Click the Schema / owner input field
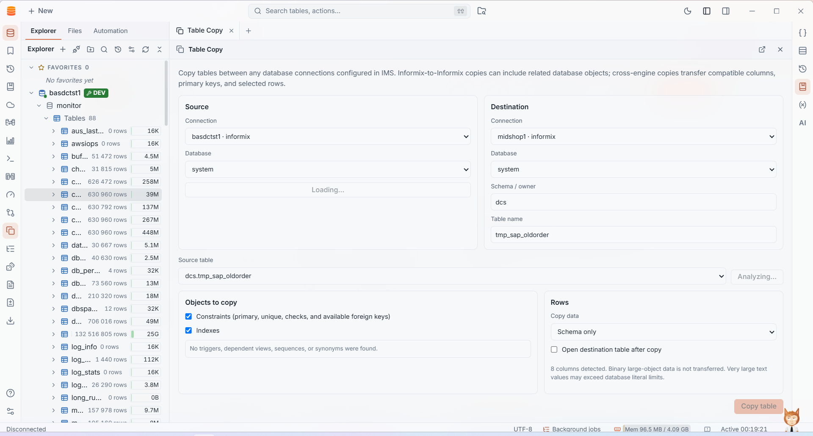 (x=633, y=202)
